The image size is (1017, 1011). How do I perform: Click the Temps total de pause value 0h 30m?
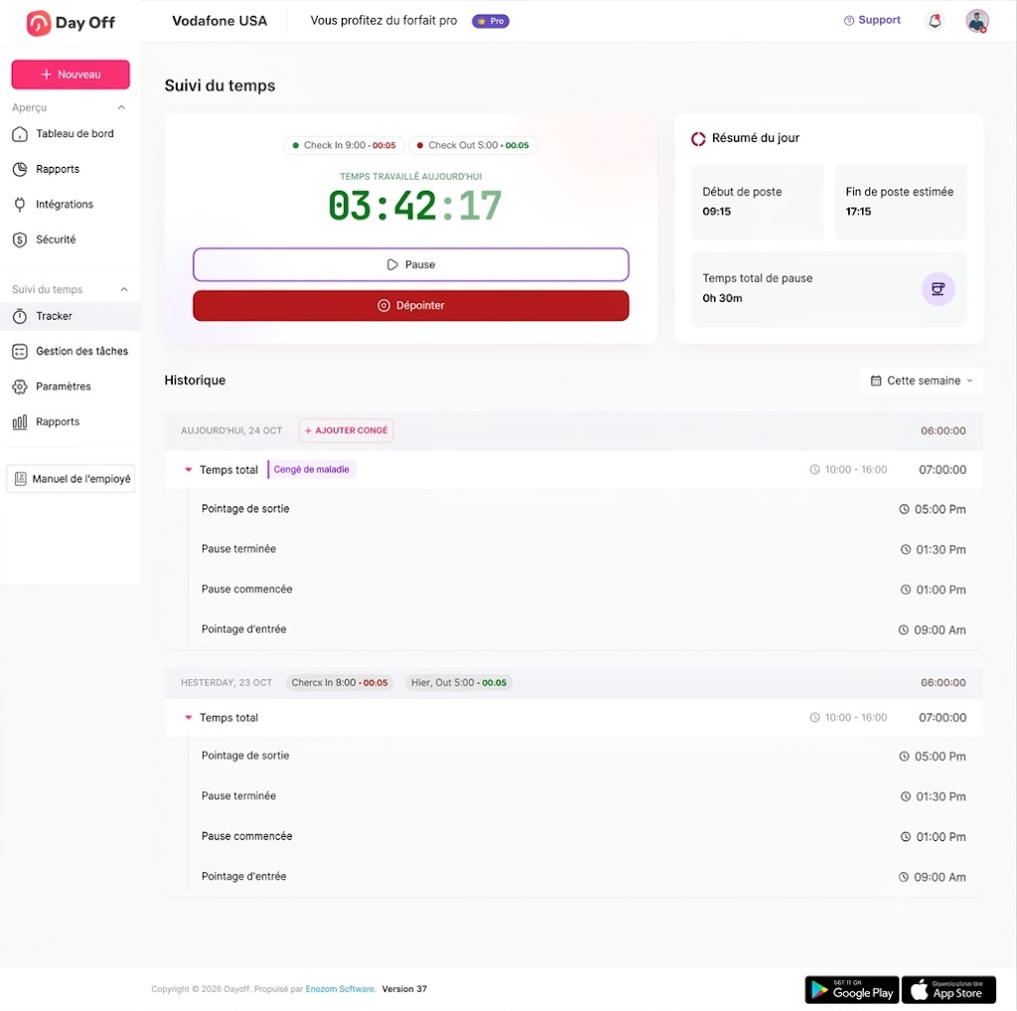(x=722, y=299)
